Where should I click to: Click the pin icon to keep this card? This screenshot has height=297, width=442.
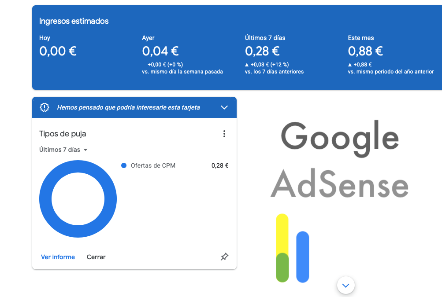point(224,257)
